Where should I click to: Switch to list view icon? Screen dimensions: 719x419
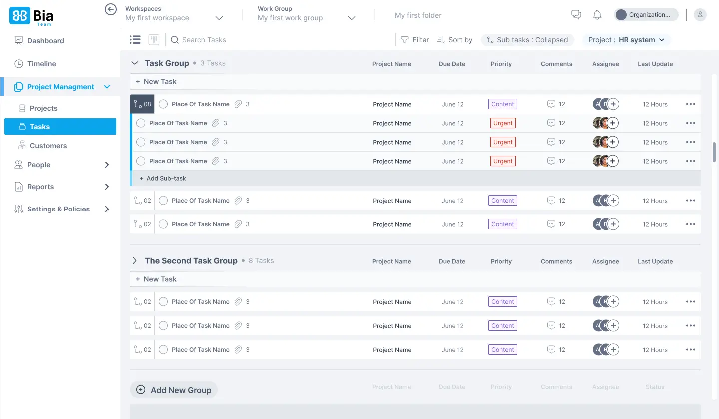135,40
